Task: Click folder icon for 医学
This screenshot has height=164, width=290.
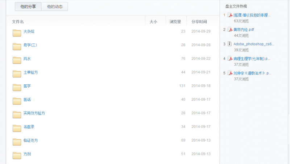Action: click(17, 87)
